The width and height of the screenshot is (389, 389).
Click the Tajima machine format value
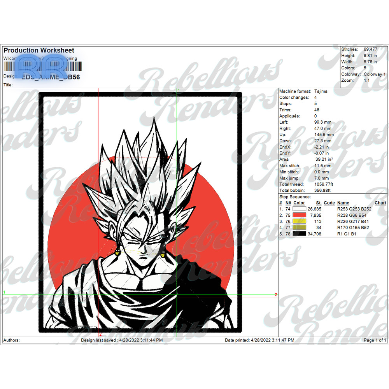coord(321,91)
